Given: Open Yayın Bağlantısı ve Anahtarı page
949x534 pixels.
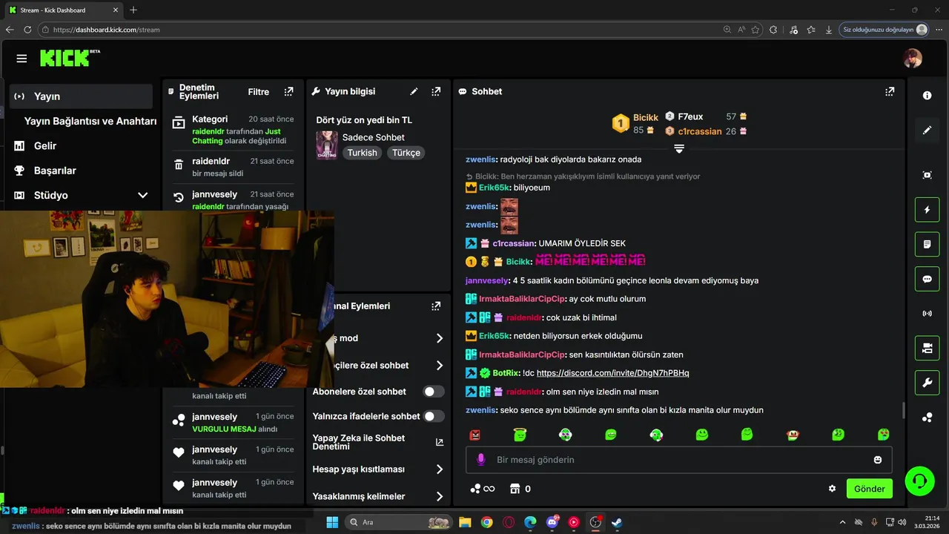Looking at the screenshot, I should [x=90, y=121].
